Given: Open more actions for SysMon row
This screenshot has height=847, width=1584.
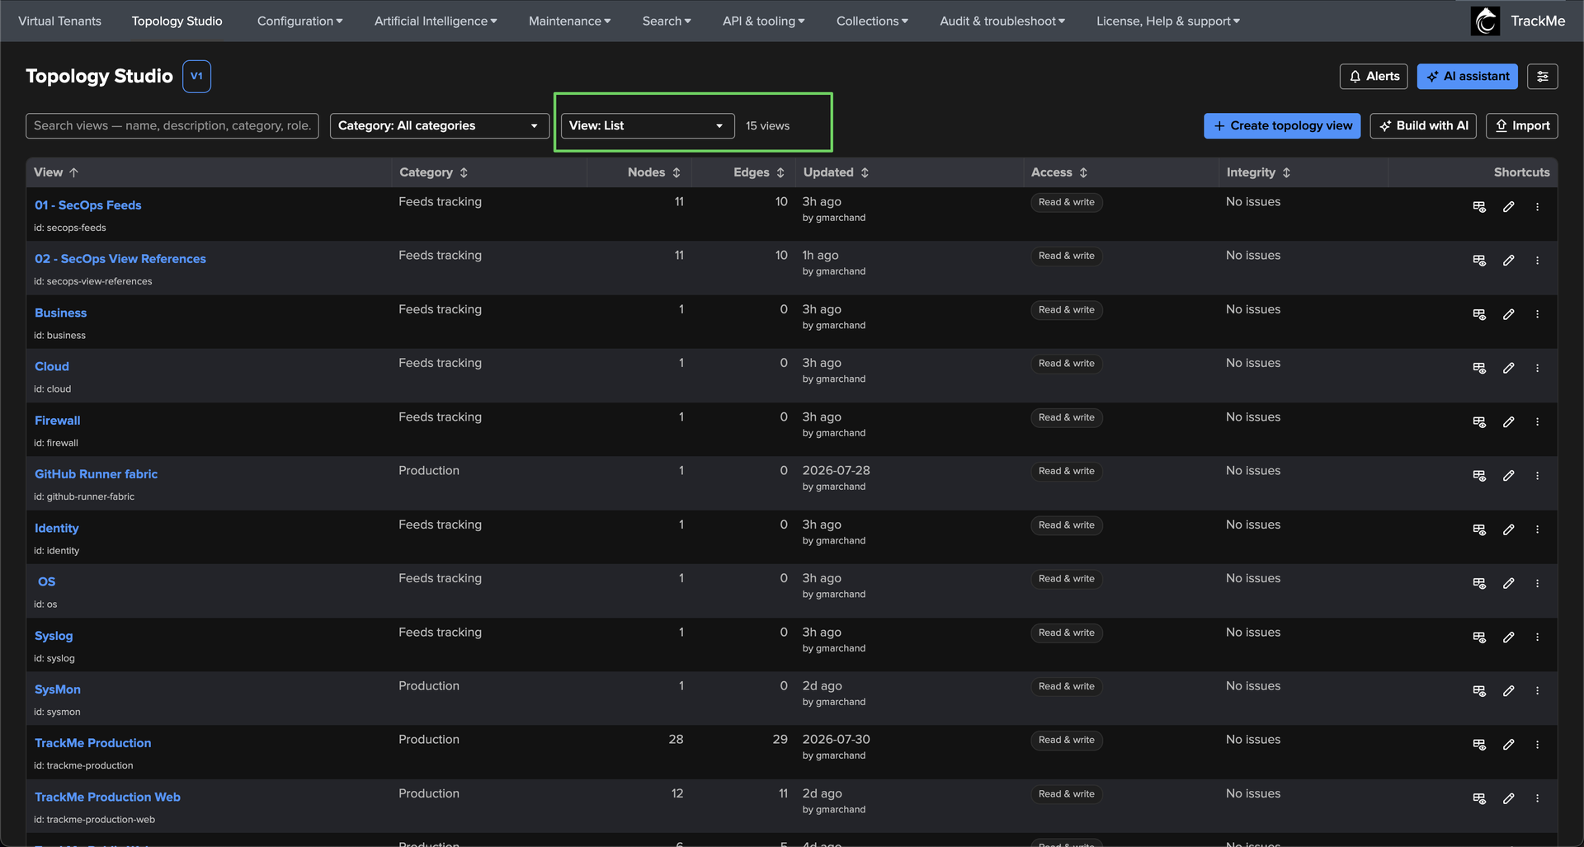Looking at the screenshot, I should 1537,691.
